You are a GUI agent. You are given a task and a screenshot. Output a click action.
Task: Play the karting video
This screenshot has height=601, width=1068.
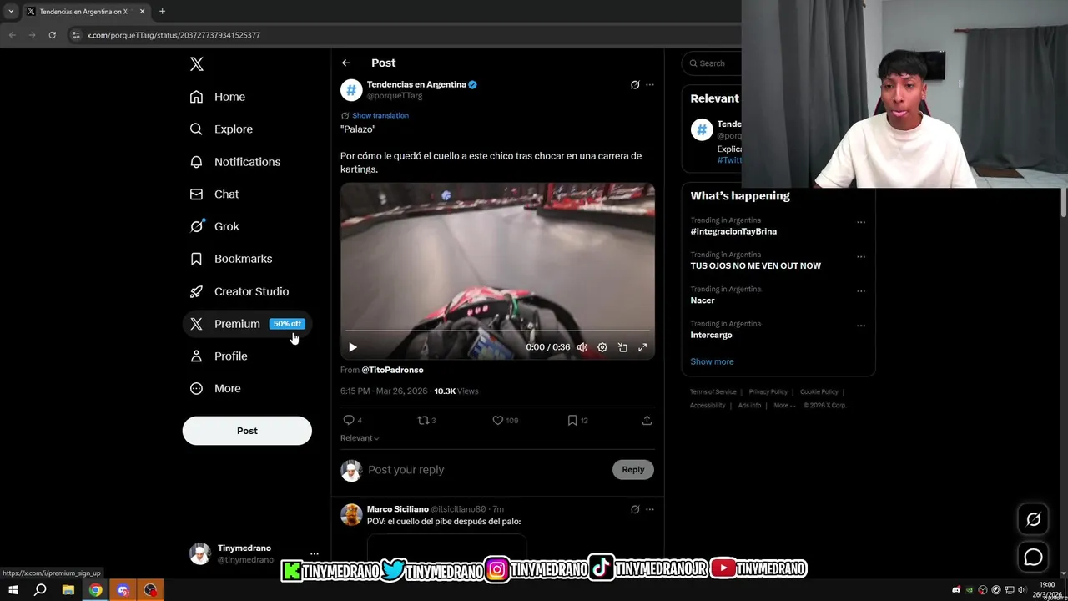pyautogui.click(x=353, y=347)
